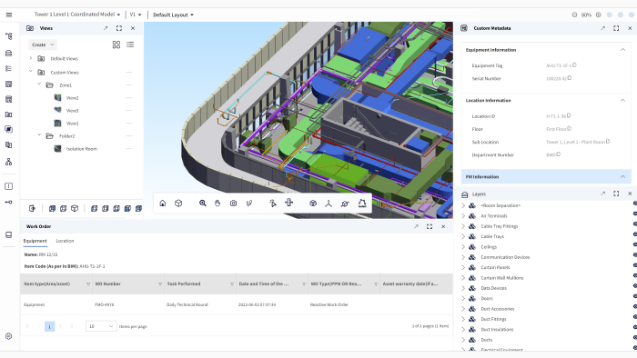Screen dimensions: 637x358
Task: Click the Home view tool
Action: coord(163,204)
